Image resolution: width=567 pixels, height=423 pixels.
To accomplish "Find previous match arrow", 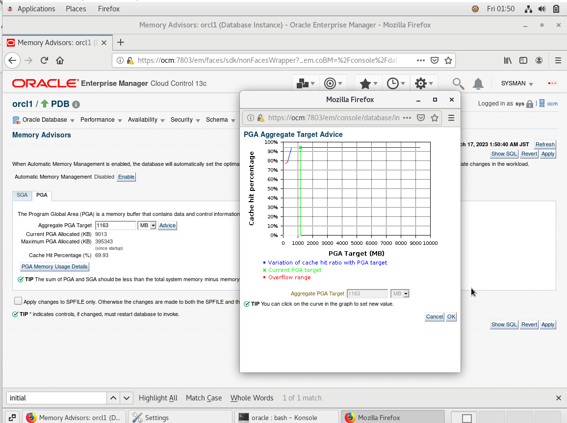I will click(x=113, y=398).
